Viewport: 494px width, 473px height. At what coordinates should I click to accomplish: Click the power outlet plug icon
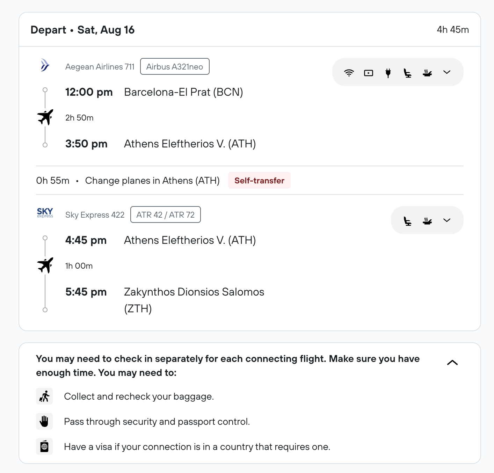(x=388, y=73)
